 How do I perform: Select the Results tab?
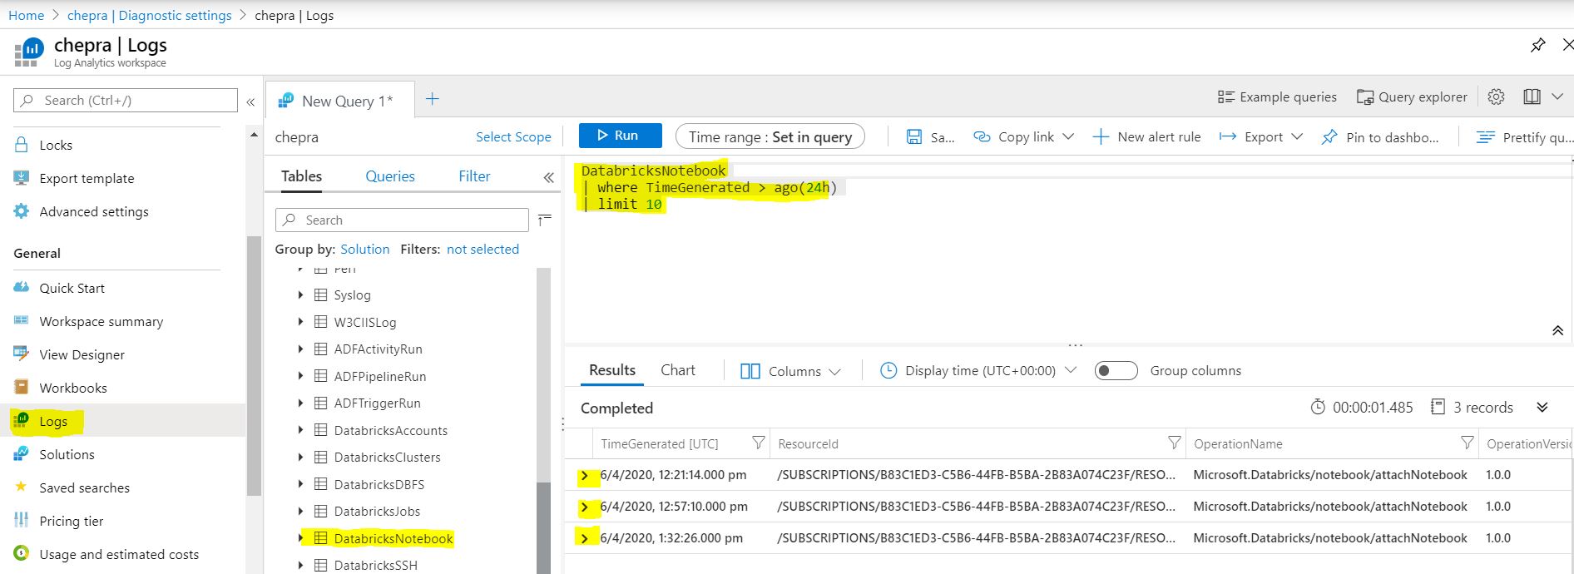point(612,370)
